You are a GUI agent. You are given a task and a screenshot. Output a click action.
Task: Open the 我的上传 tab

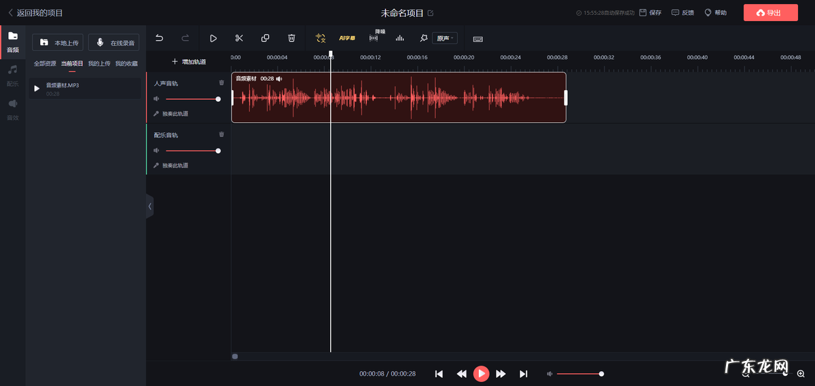(x=99, y=64)
